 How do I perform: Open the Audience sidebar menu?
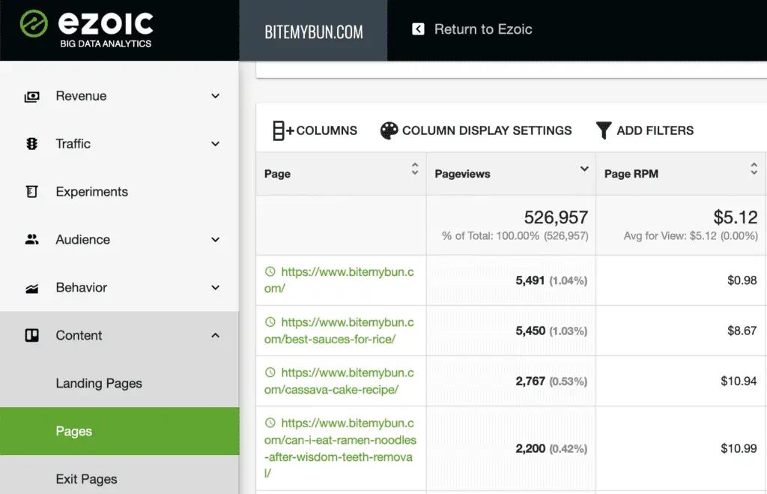(119, 240)
